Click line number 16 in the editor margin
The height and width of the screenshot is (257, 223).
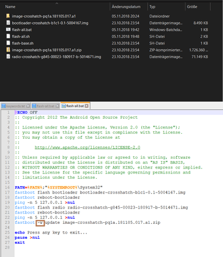(x=7, y=187)
